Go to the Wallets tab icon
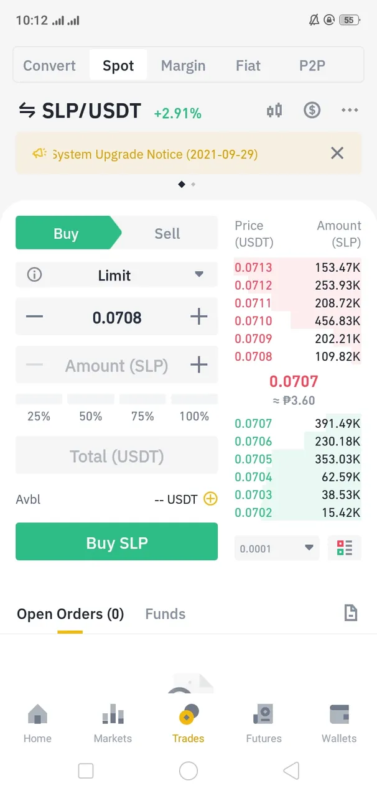Image resolution: width=377 pixels, height=796 pixels. (339, 724)
